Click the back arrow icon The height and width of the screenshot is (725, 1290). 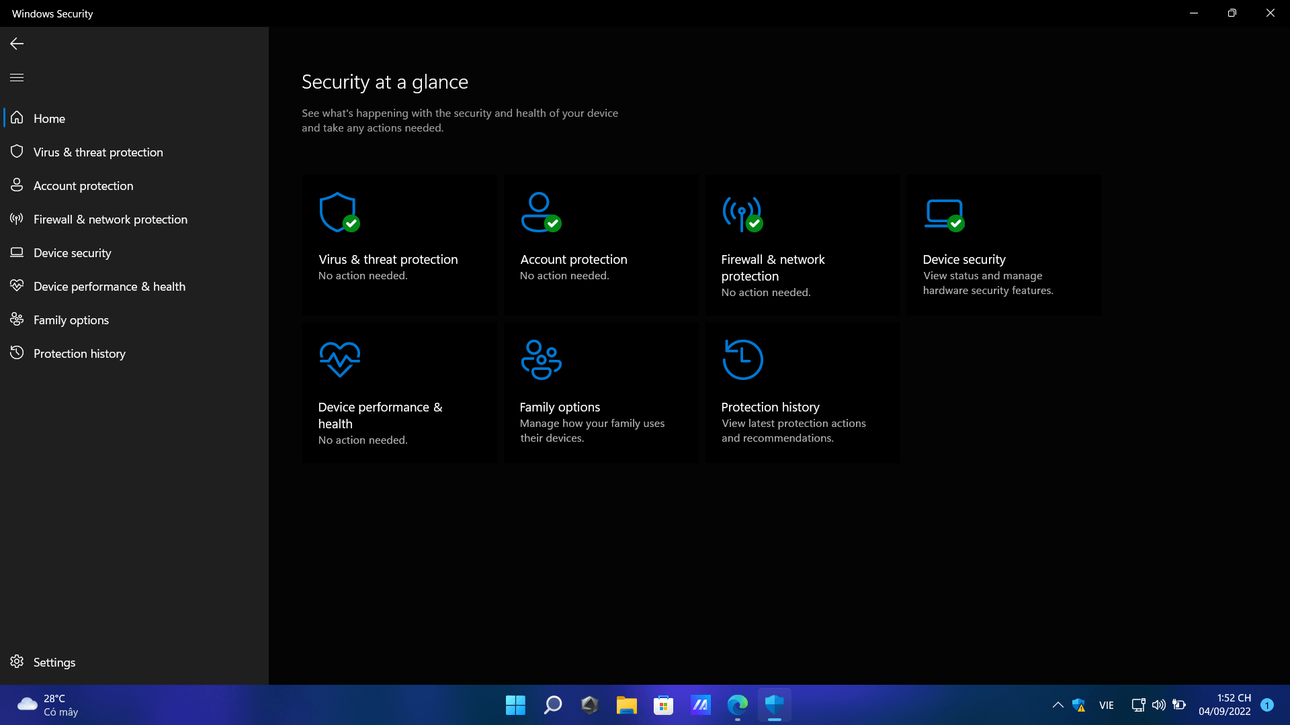tap(17, 44)
